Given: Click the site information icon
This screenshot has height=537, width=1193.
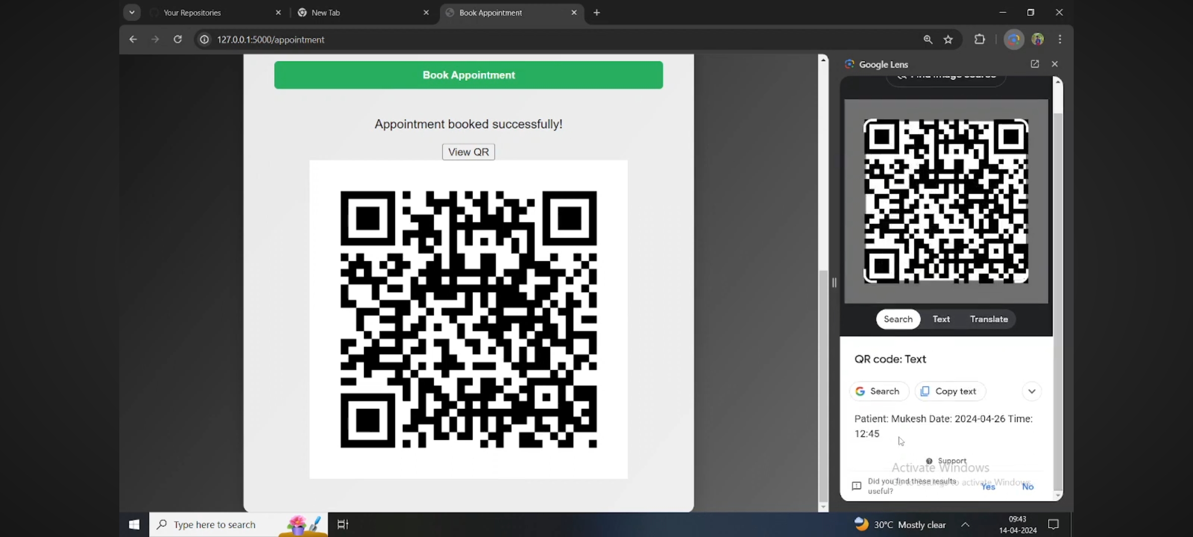Looking at the screenshot, I should (x=204, y=39).
